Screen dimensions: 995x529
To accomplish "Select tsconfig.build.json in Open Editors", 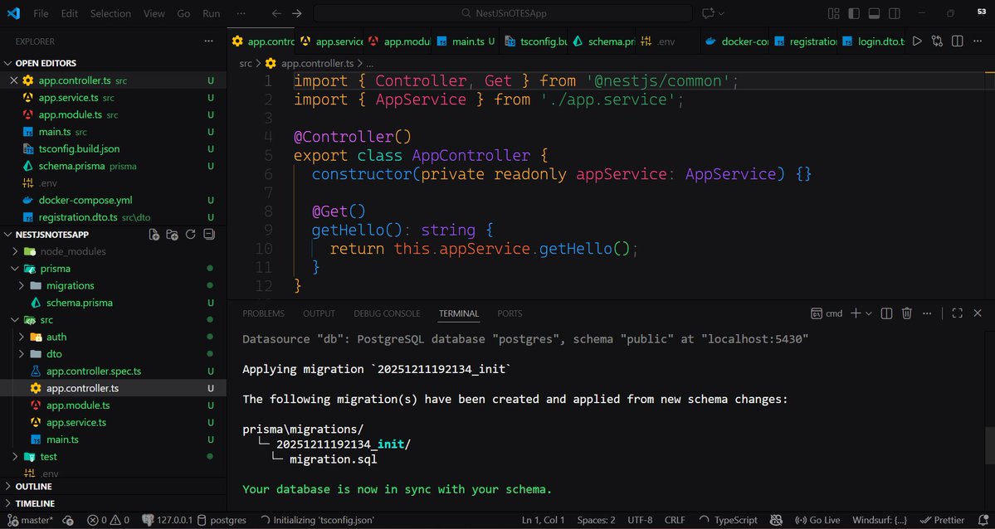I will tap(79, 149).
